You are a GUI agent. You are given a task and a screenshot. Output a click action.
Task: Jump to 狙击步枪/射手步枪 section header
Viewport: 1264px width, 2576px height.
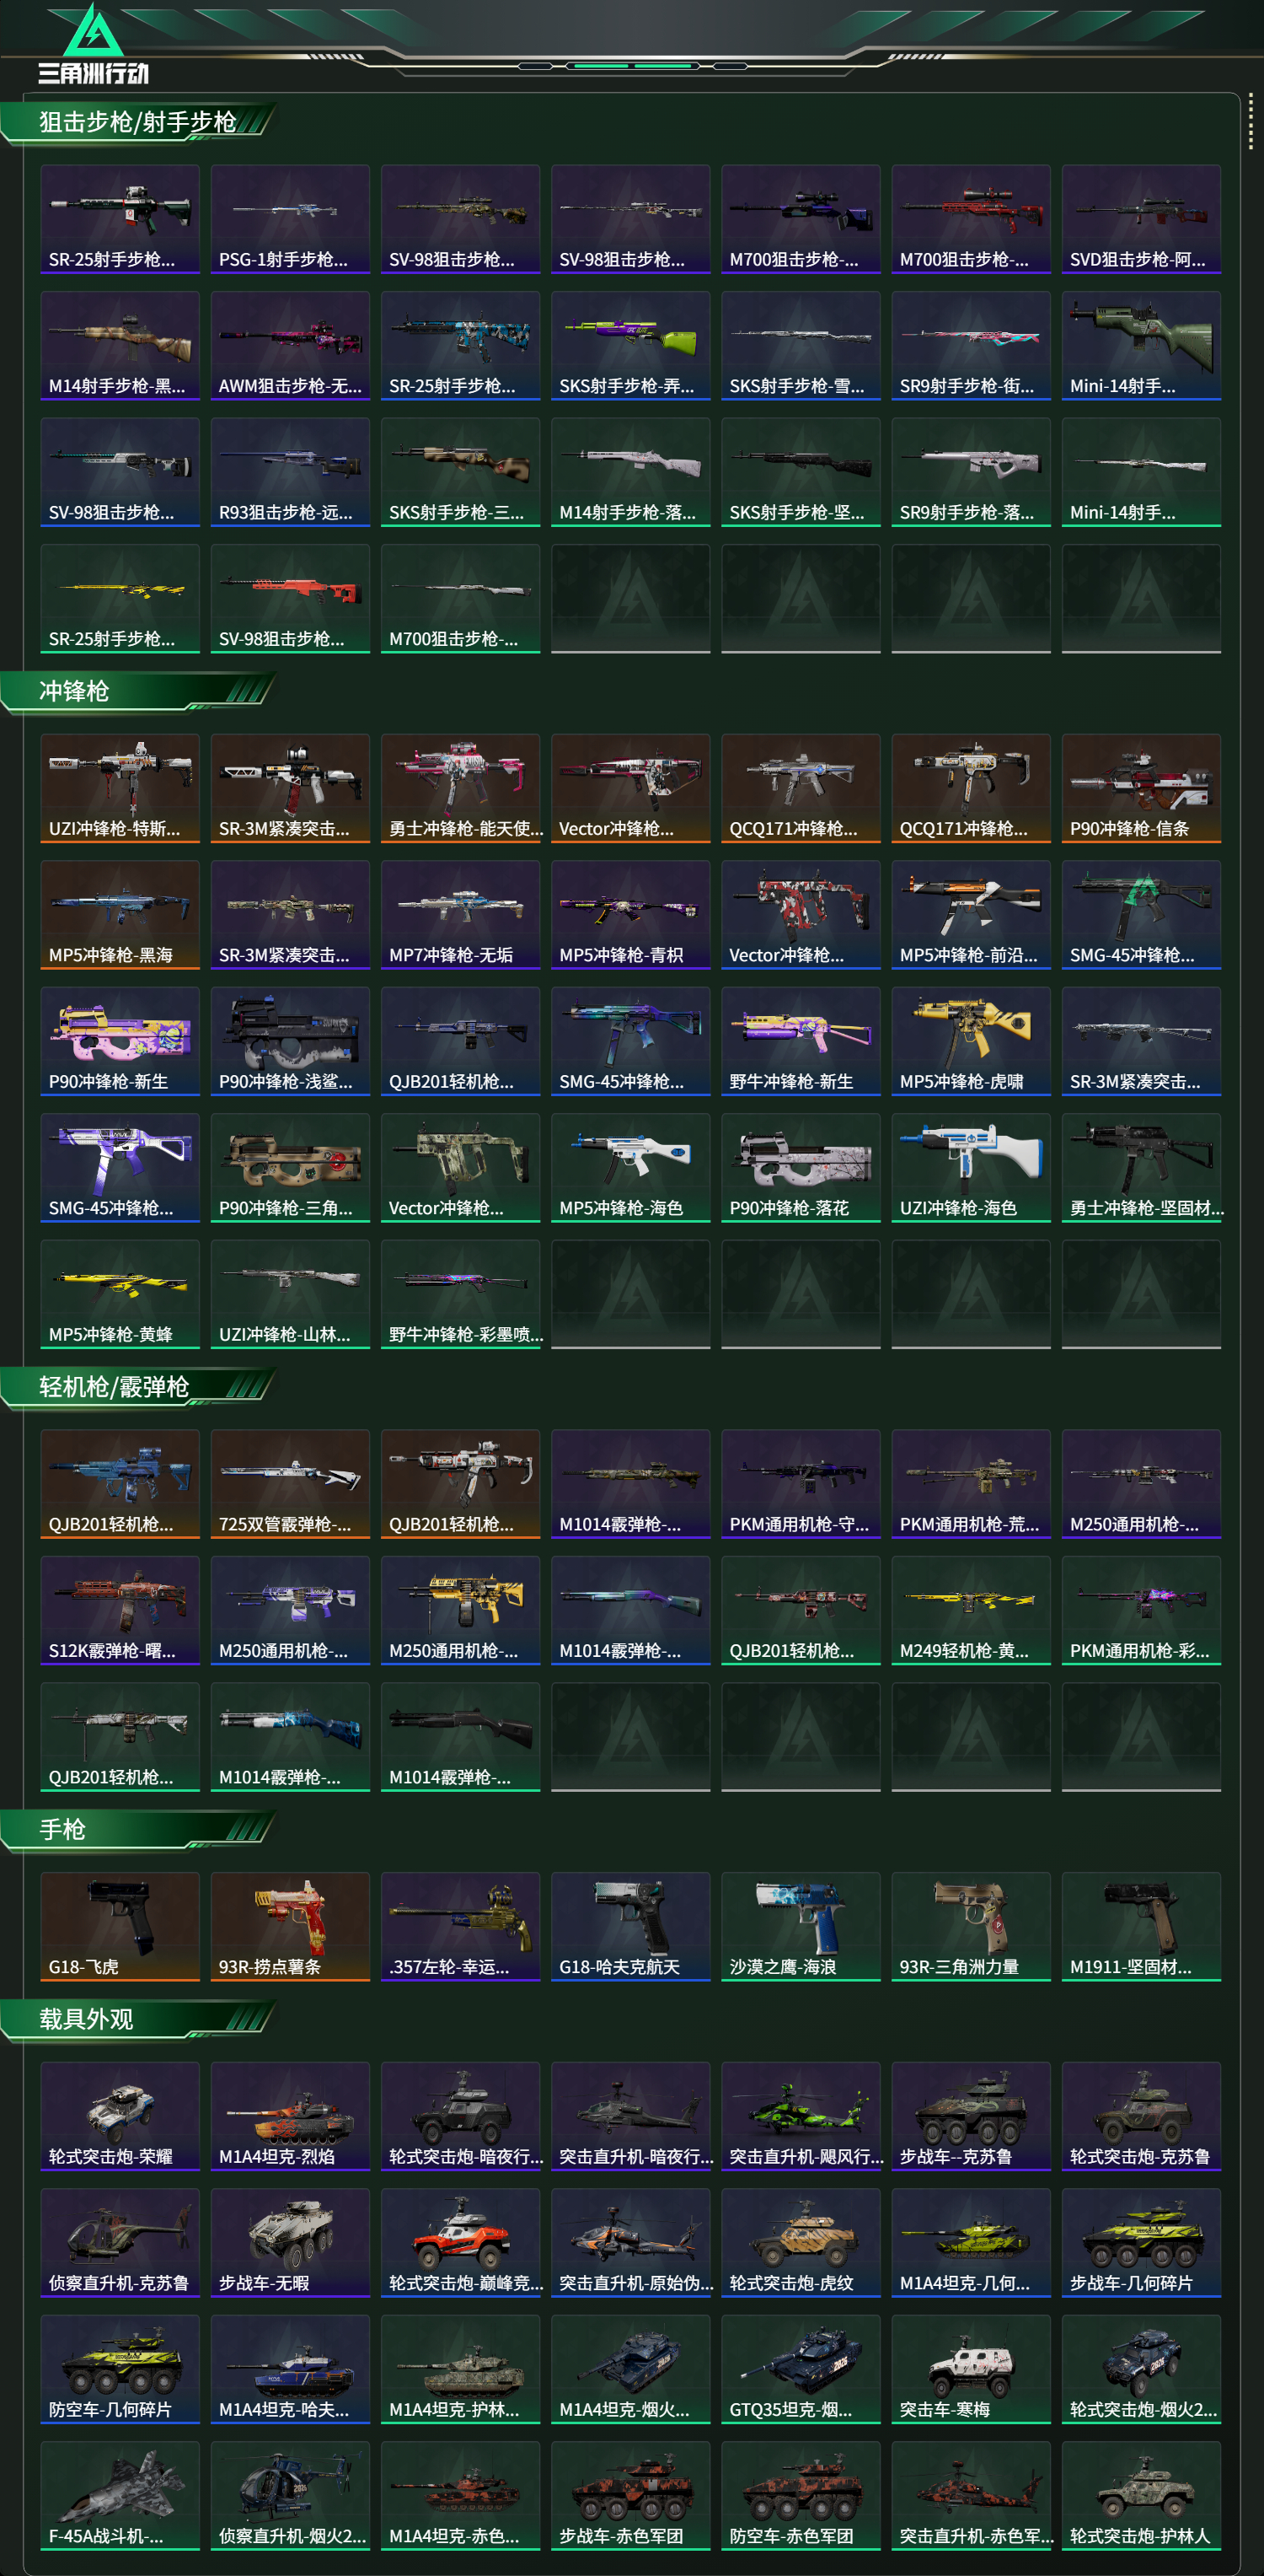click(138, 122)
